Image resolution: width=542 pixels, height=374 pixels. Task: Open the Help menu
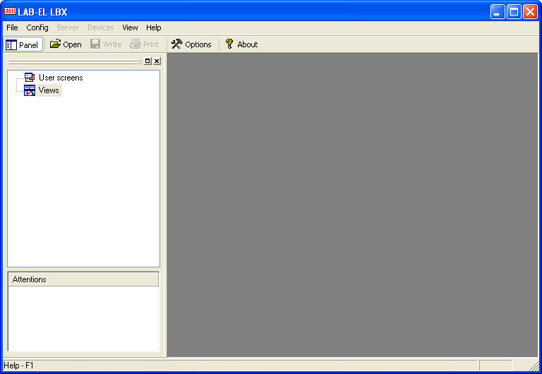click(153, 28)
